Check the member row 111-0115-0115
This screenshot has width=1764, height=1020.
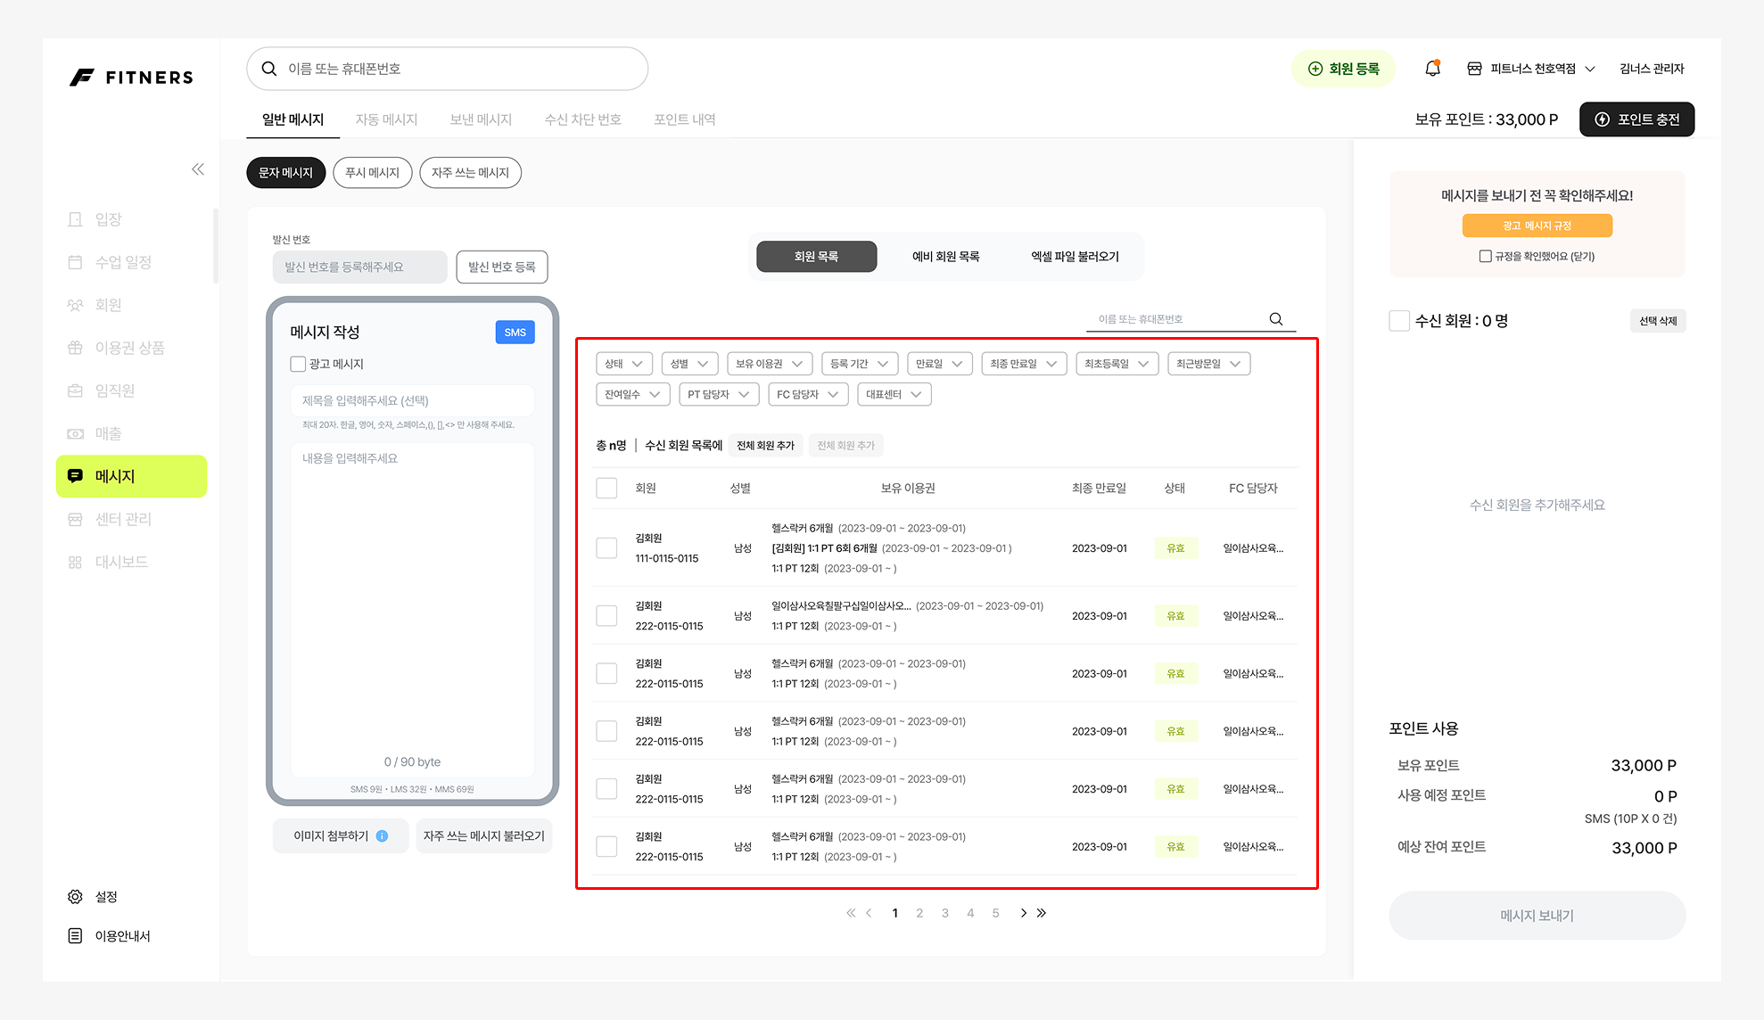(606, 547)
